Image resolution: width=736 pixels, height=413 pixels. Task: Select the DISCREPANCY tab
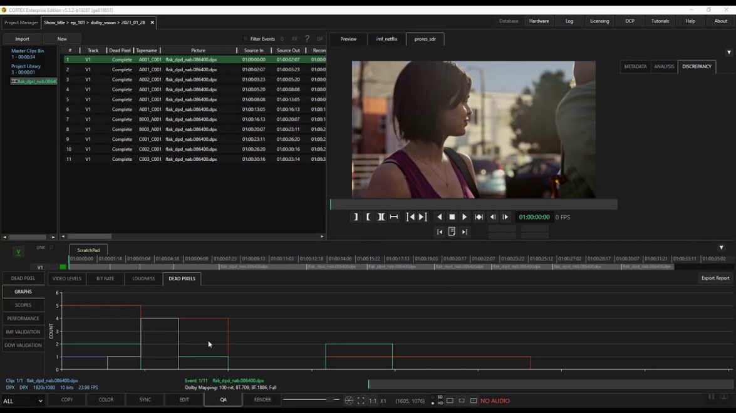click(697, 66)
